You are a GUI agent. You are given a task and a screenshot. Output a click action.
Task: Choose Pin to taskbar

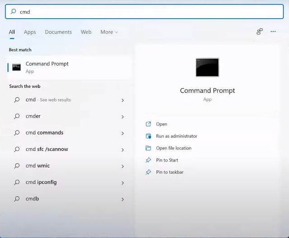point(170,172)
